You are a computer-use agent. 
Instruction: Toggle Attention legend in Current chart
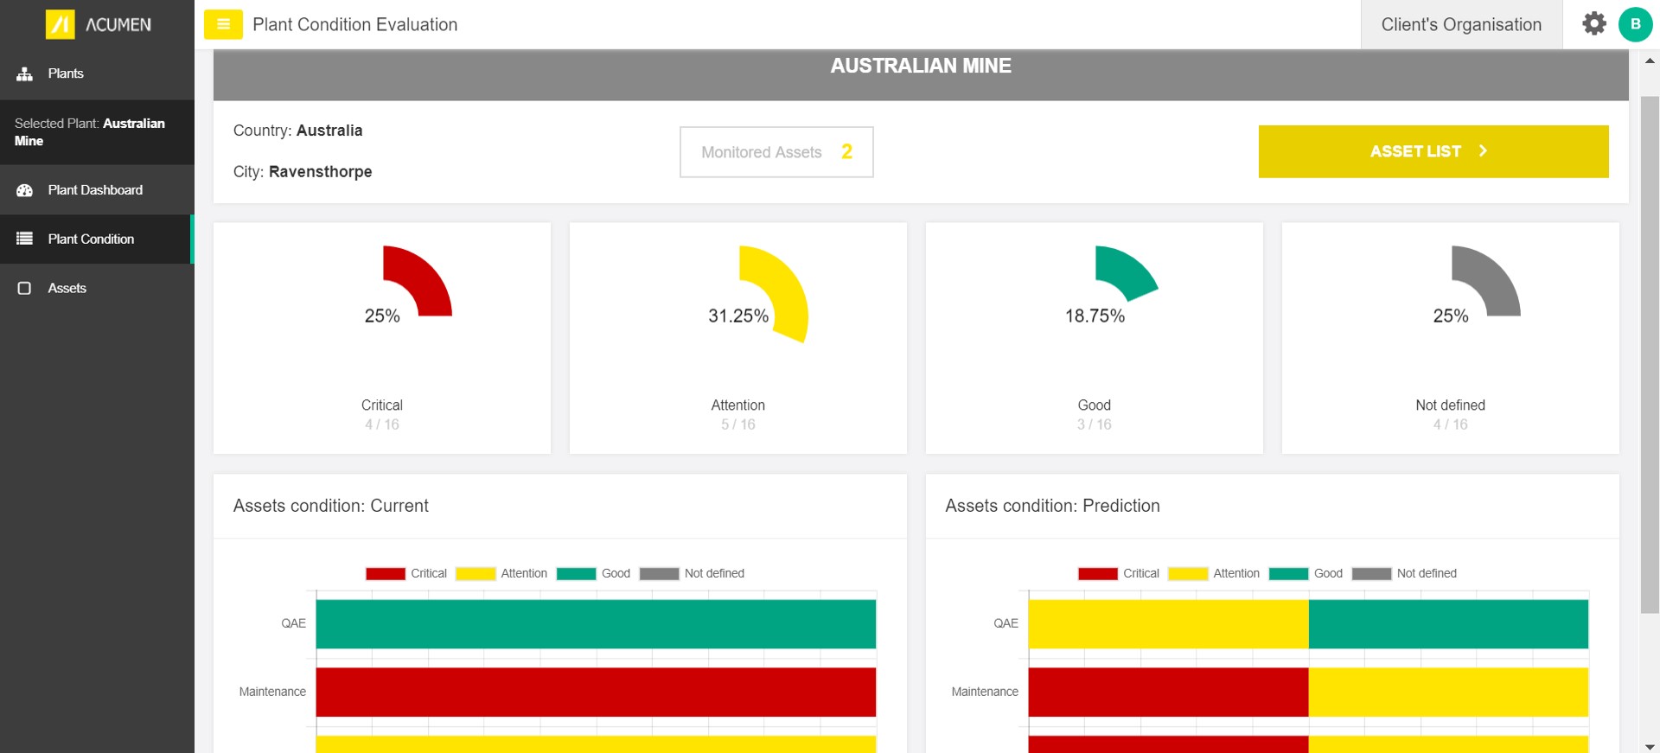click(x=501, y=573)
